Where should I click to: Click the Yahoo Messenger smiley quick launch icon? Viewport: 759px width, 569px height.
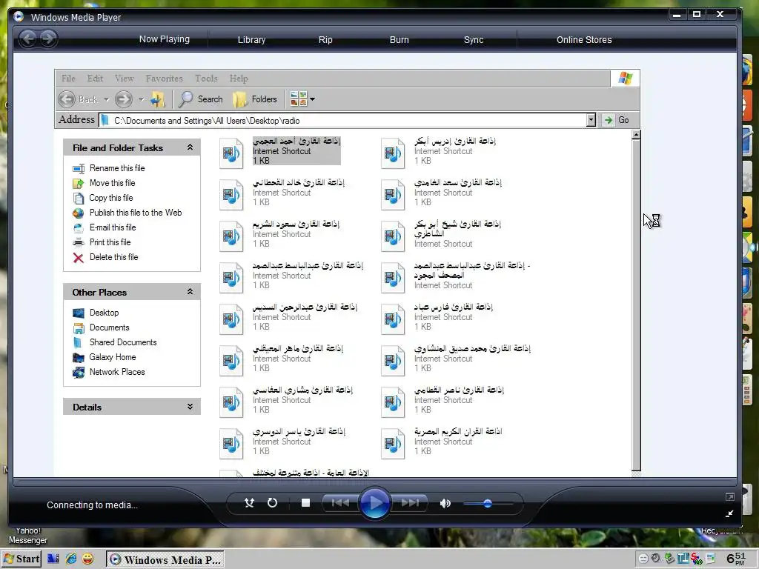point(87,559)
